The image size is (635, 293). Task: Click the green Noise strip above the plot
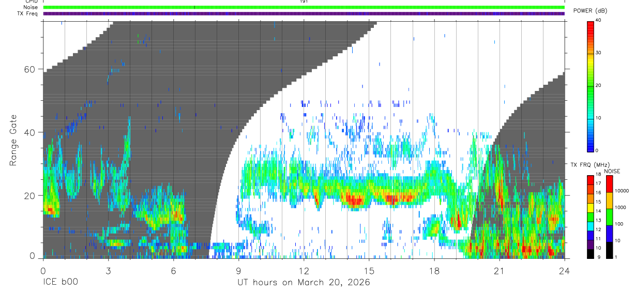(304, 7)
